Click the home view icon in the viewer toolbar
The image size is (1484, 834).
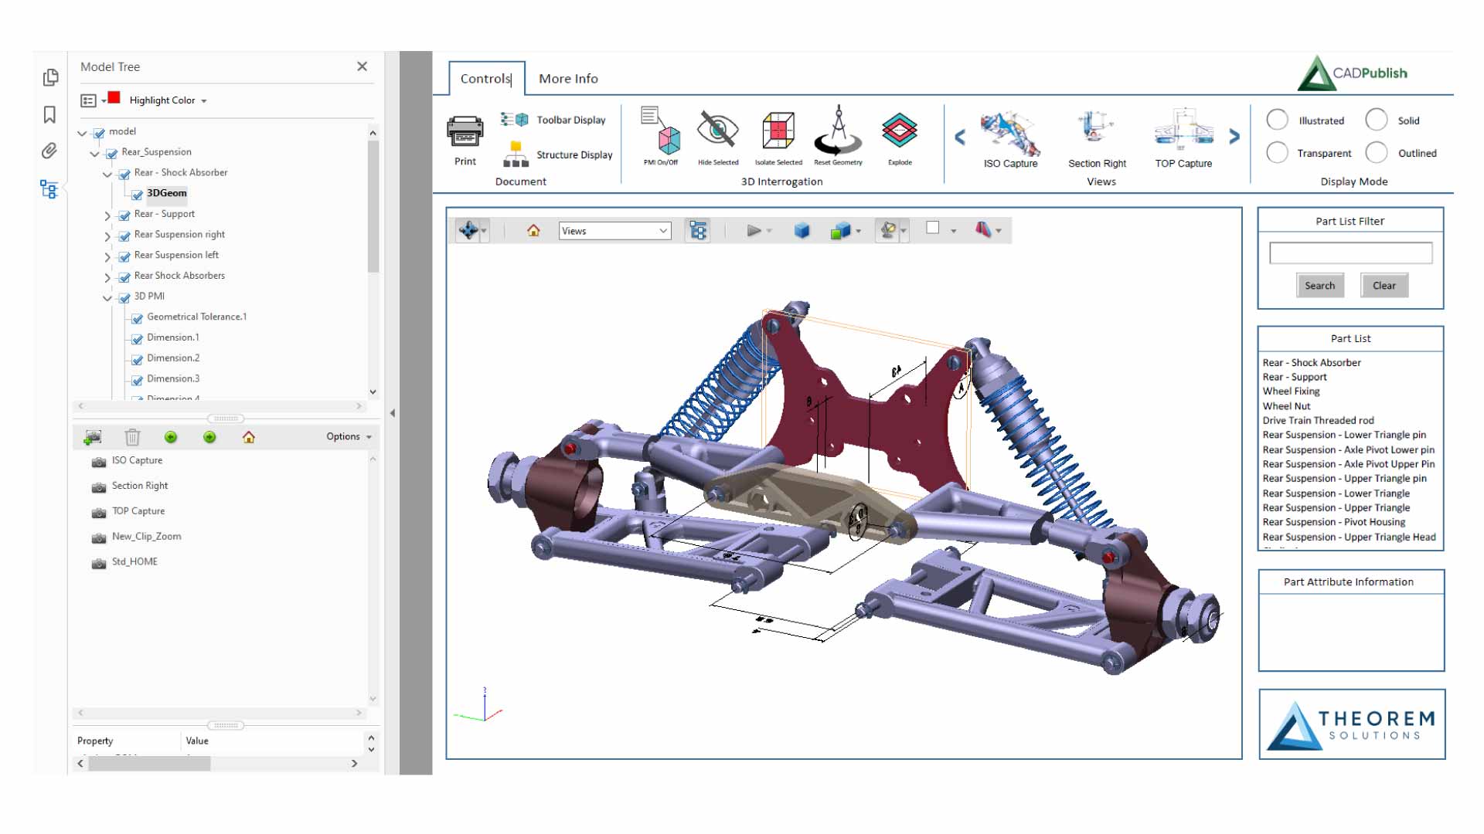[x=533, y=230]
